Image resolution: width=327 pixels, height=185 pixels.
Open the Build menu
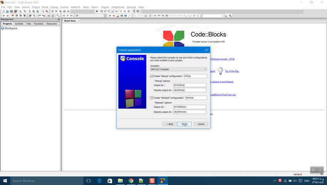pyautogui.click(x=45, y=7)
